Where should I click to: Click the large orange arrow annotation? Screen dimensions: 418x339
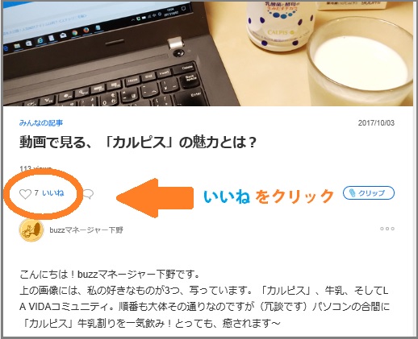tap(155, 198)
